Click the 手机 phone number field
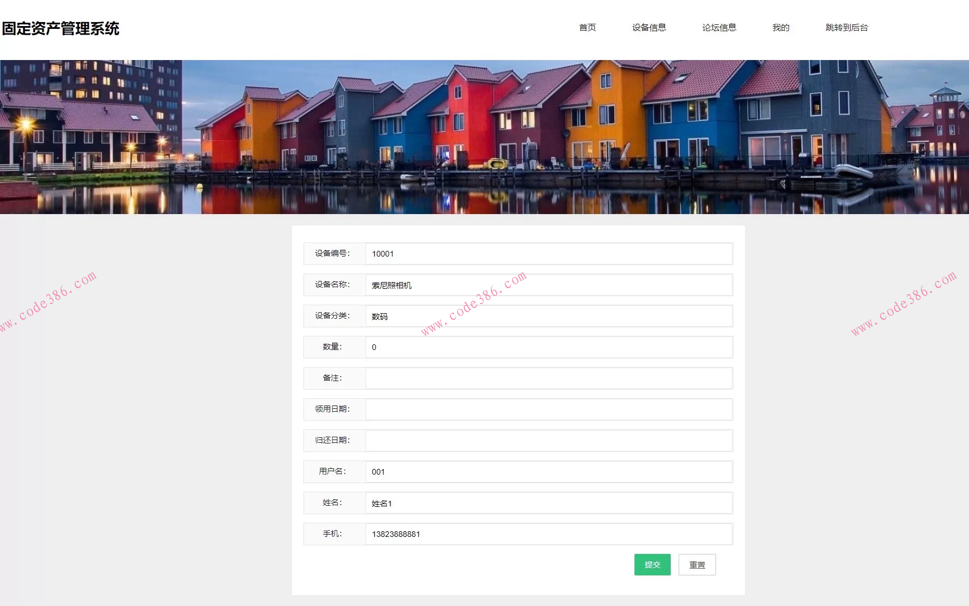 (x=548, y=534)
